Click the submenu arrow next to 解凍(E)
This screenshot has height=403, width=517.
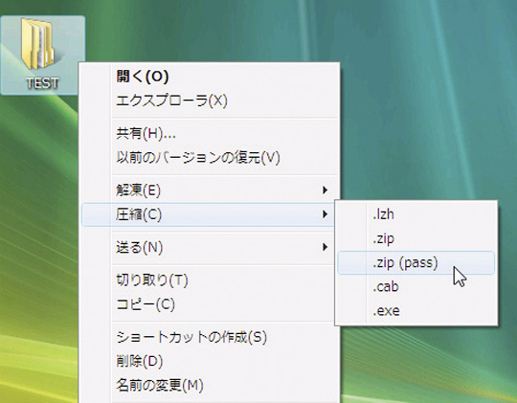pyautogui.click(x=326, y=190)
